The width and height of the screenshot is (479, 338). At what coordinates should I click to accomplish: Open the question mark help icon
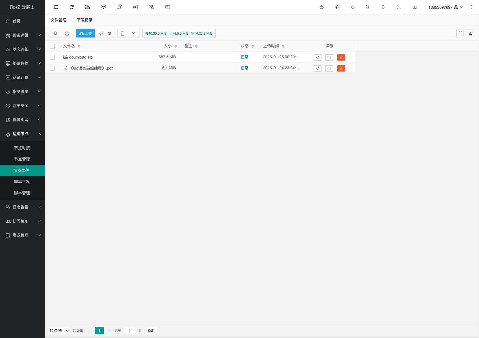(134, 34)
